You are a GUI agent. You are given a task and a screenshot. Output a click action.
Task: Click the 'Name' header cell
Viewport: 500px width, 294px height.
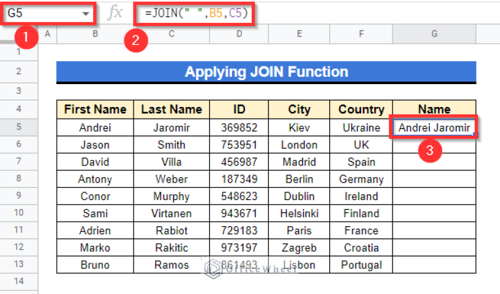point(434,110)
